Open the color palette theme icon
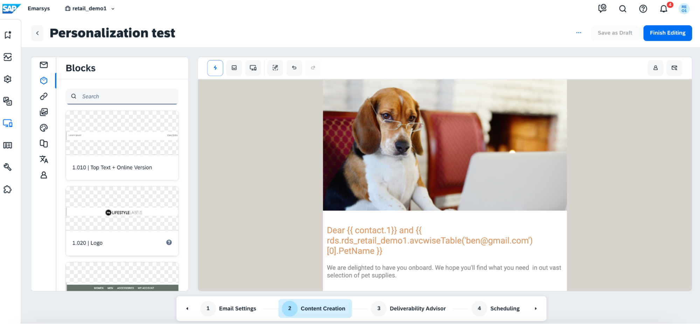Screen dimensions: 700x324 pyautogui.click(x=44, y=128)
